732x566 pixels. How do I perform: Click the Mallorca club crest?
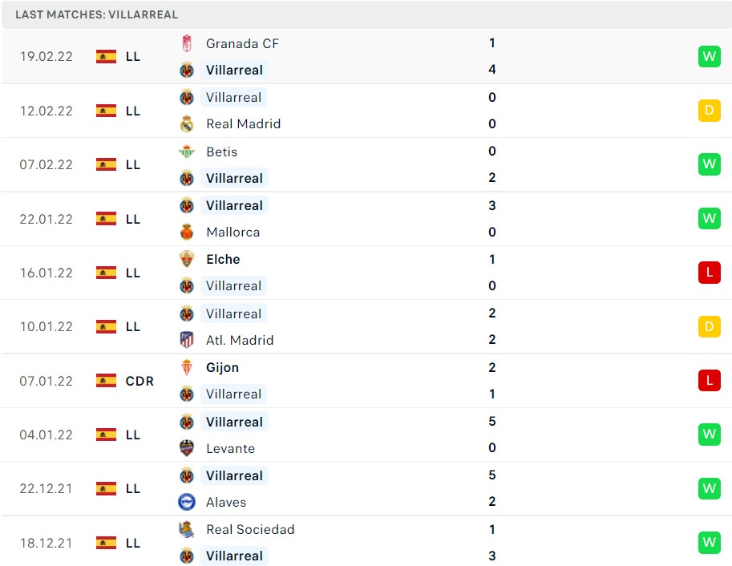(186, 232)
